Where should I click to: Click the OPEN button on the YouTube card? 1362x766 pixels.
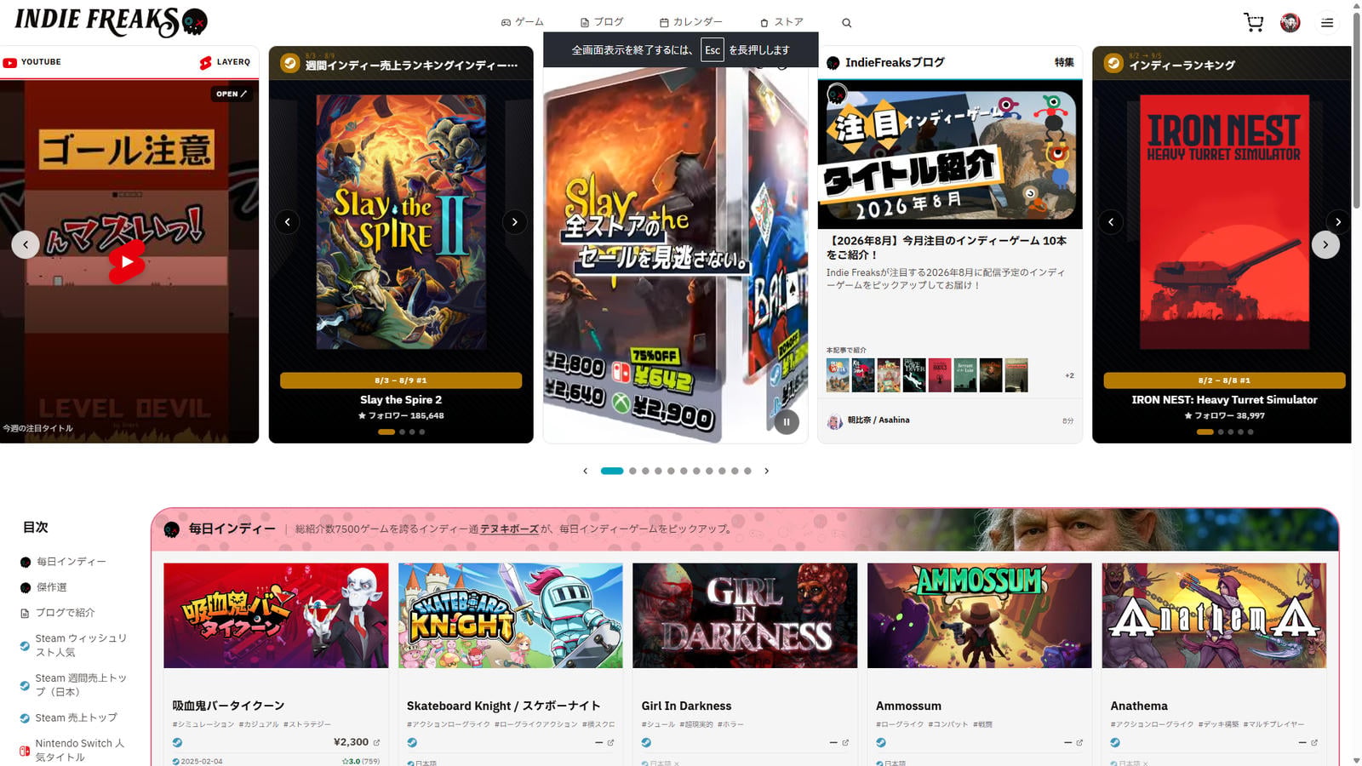pos(232,94)
